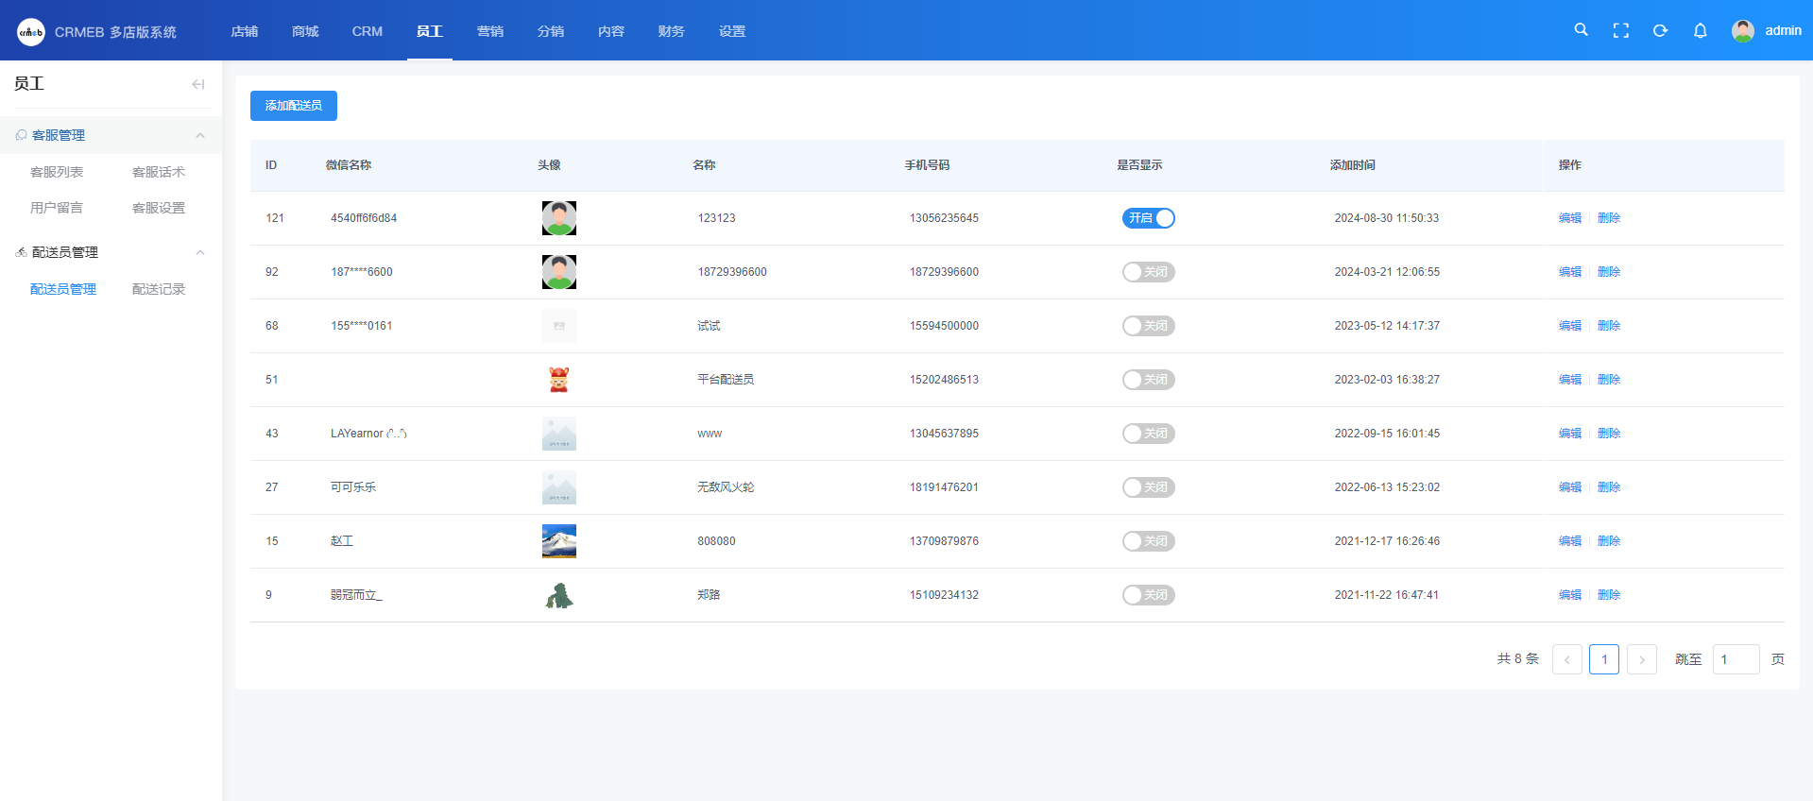Screen dimensions: 1813x801
Task: Click the refresh page icon
Action: click(x=1660, y=30)
